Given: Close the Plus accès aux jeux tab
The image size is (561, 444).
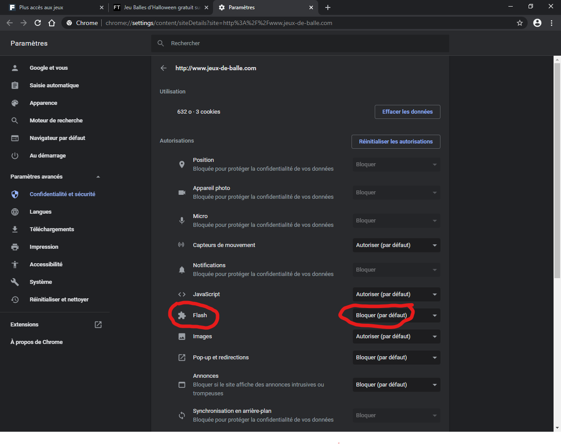Looking at the screenshot, I should pyautogui.click(x=102, y=7).
